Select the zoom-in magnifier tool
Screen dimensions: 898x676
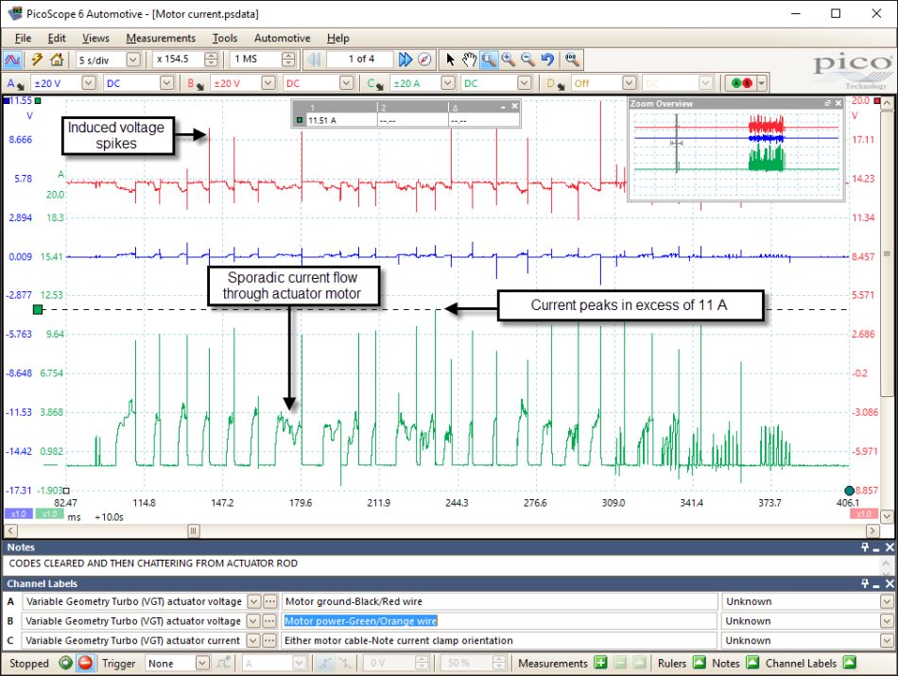508,59
